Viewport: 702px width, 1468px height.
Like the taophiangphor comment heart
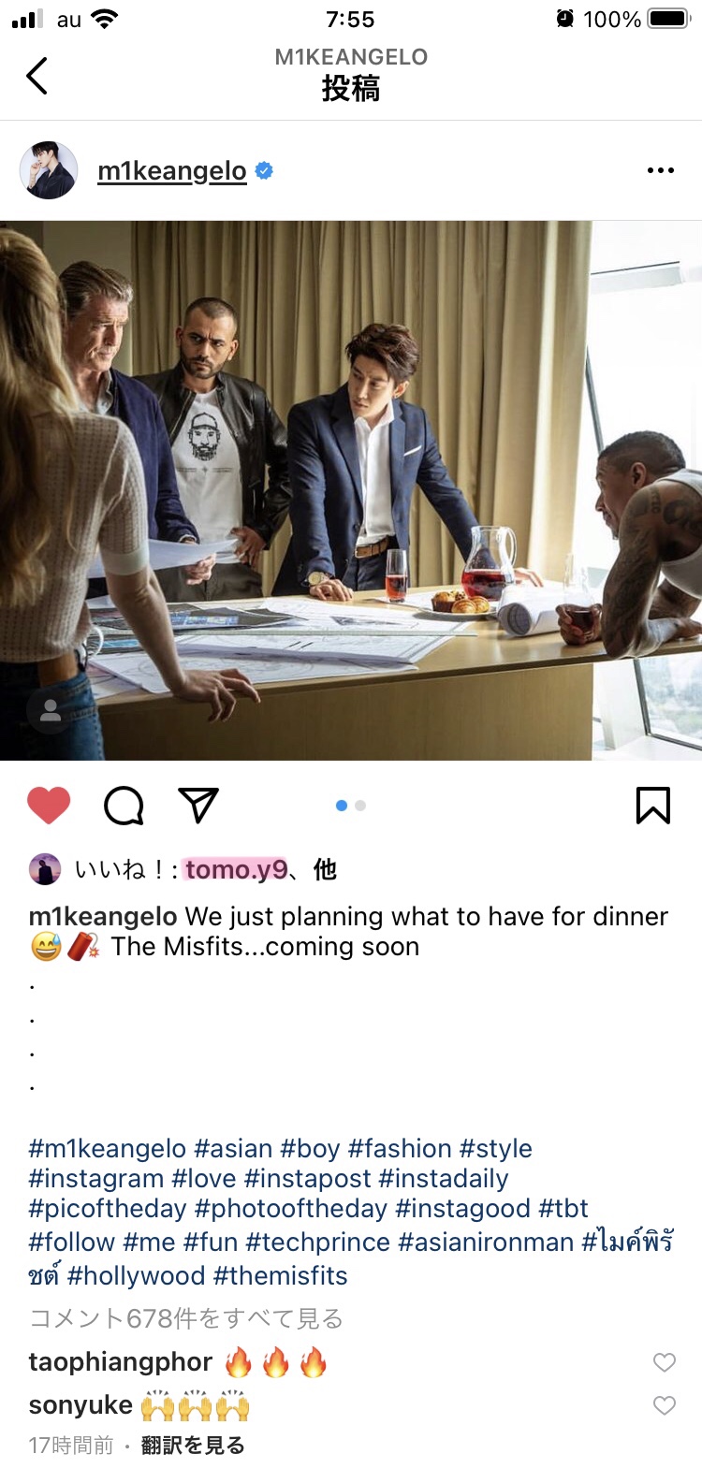click(665, 1362)
